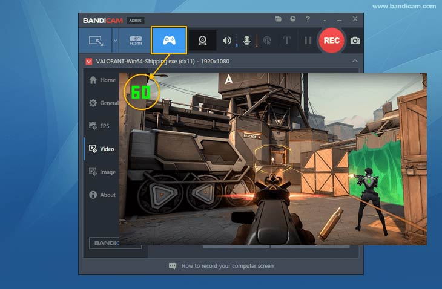442x289 pixels.
Task: Toggle the webcam overlay
Action: coord(203,41)
